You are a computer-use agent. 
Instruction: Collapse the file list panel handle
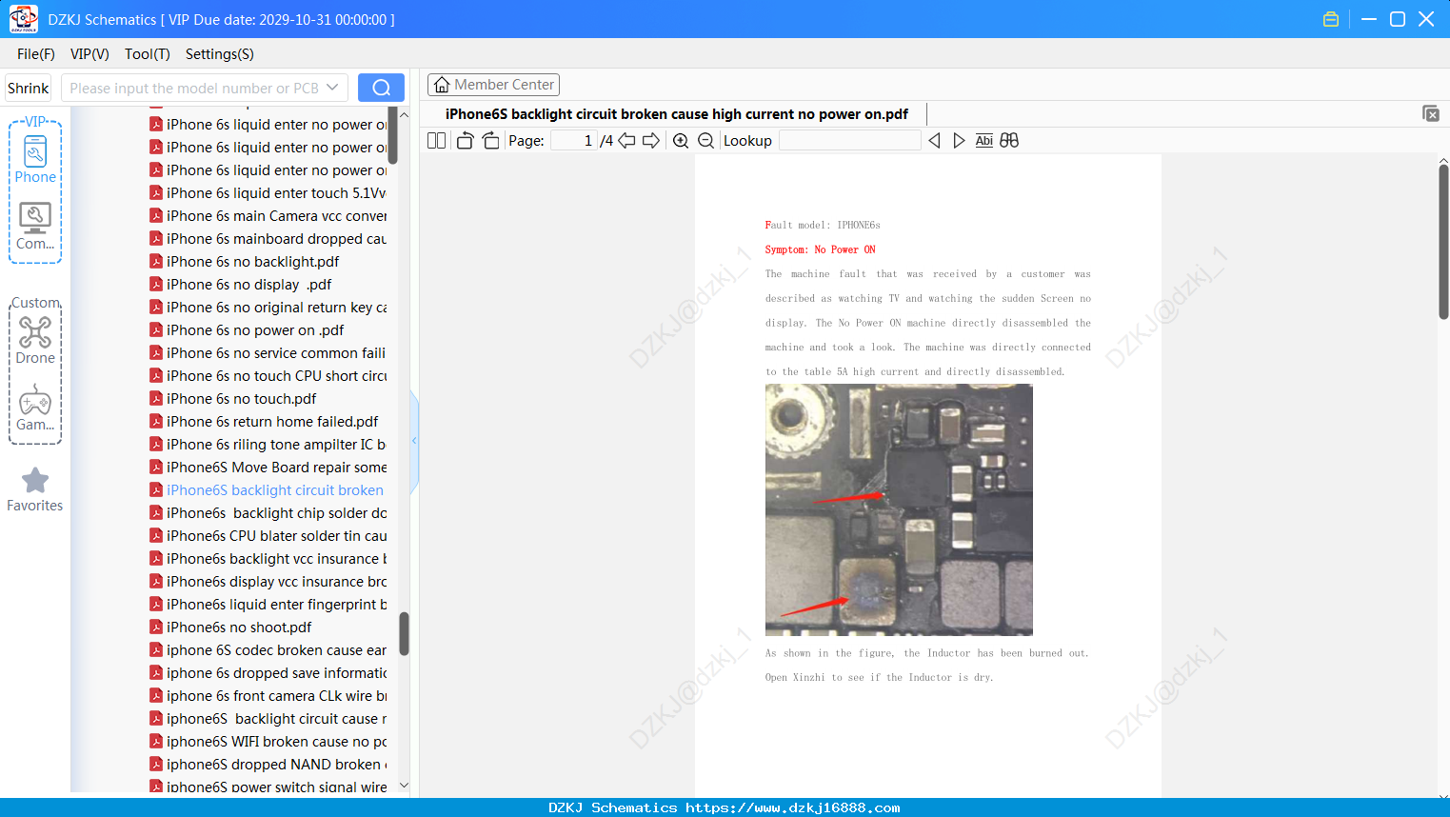(x=414, y=441)
